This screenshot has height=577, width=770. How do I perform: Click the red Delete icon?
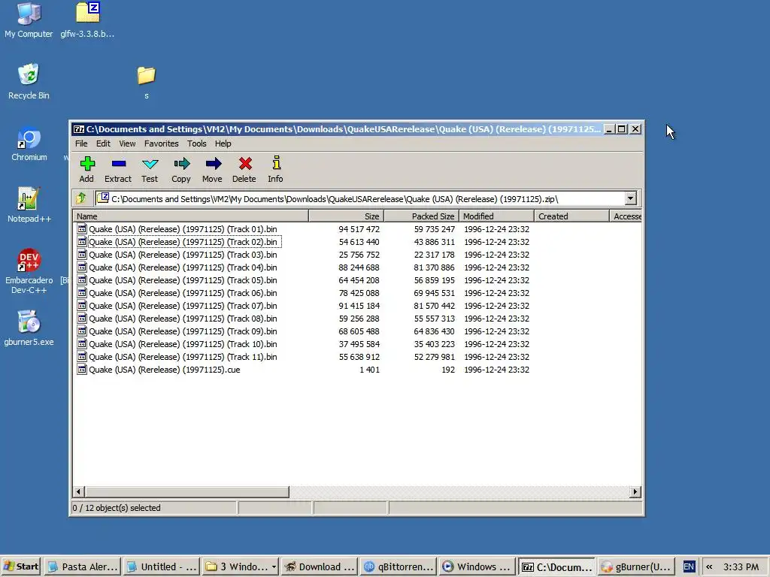click(x=244, y=169)
